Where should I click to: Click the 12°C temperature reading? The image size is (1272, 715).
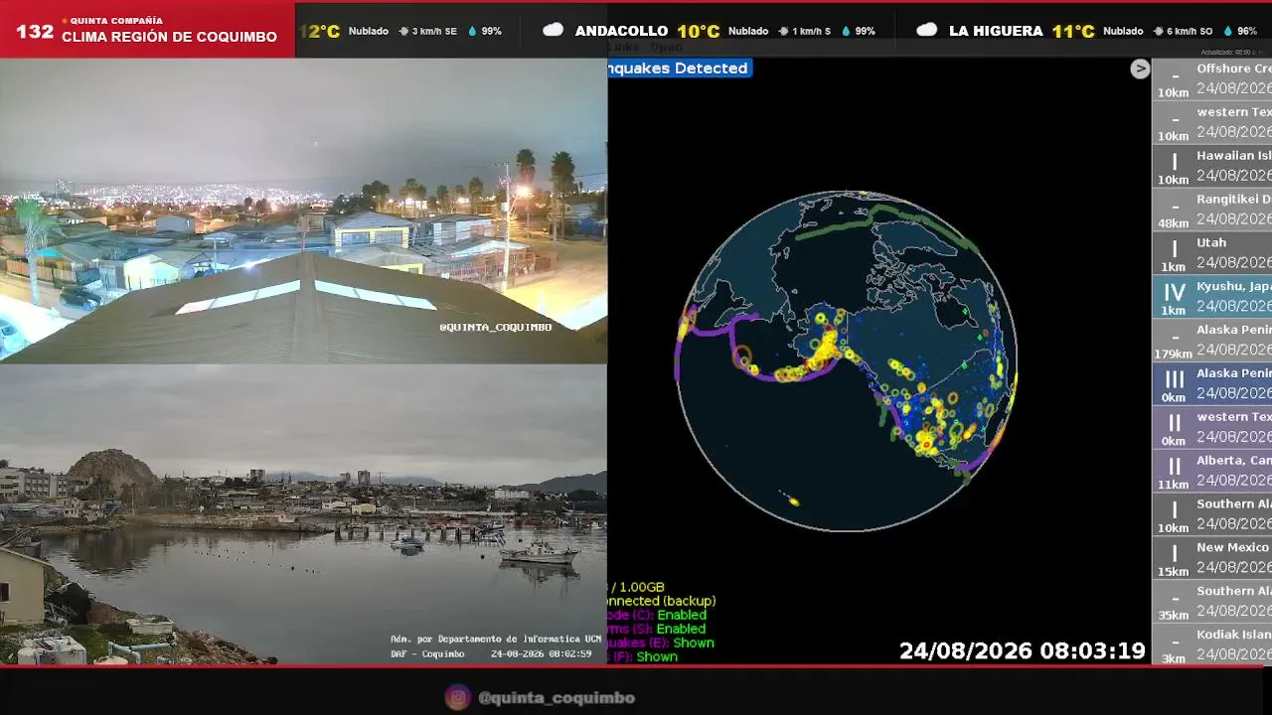click(x=320, y=31)
